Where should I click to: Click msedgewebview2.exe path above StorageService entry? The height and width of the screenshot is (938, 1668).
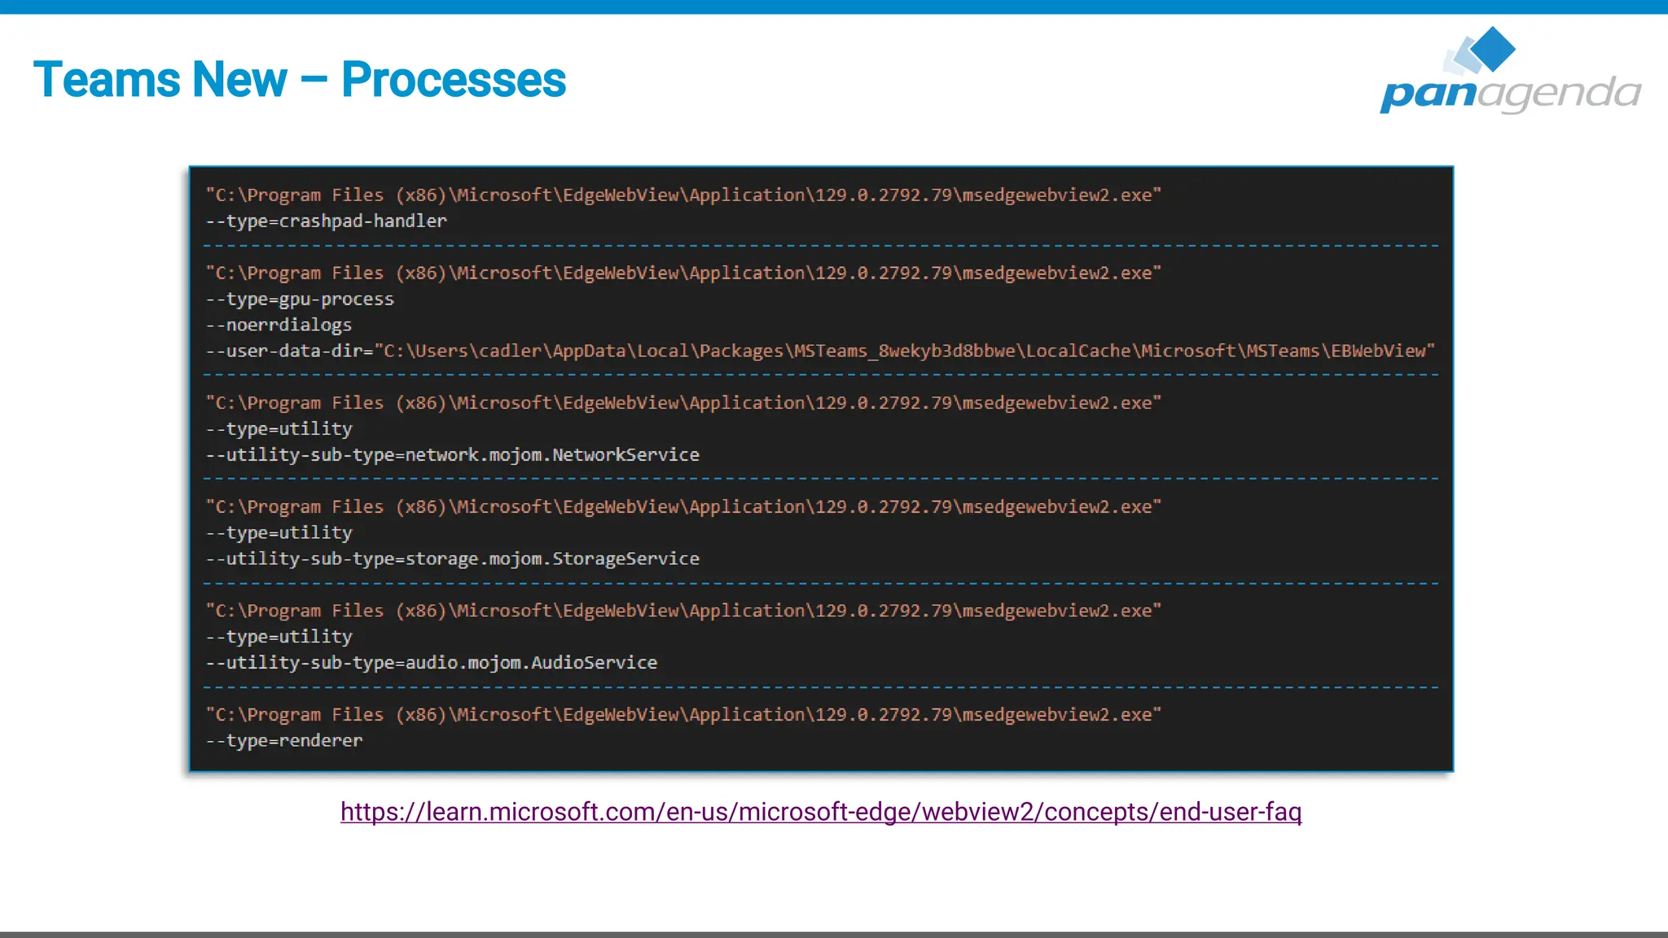click(683, 506)
